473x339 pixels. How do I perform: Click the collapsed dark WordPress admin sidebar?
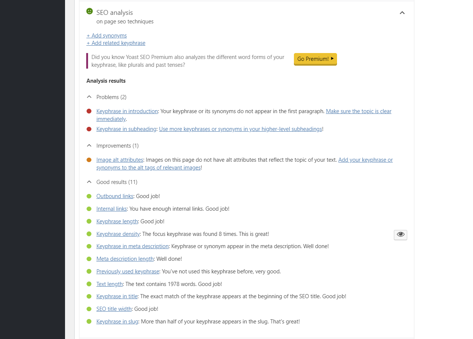pos(33,169)
